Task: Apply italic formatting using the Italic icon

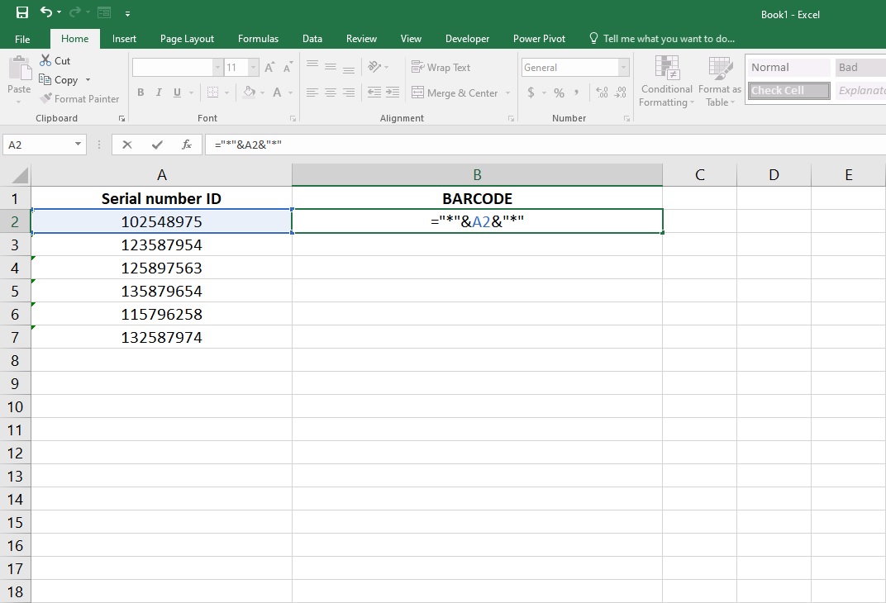Action: point(158,92)
